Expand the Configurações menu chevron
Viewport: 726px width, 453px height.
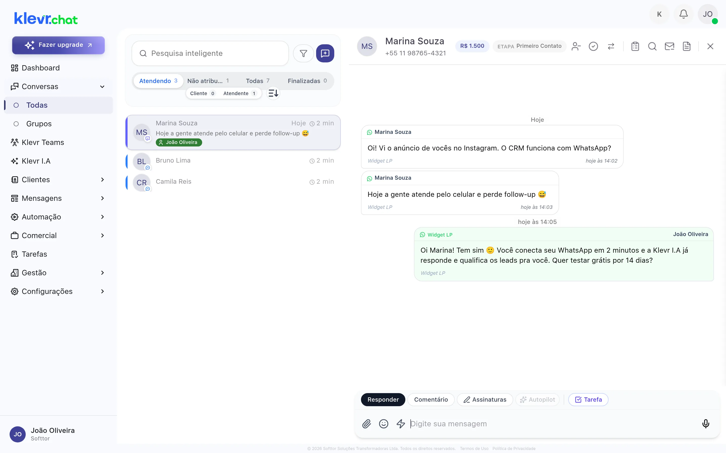tap(102, 291)
